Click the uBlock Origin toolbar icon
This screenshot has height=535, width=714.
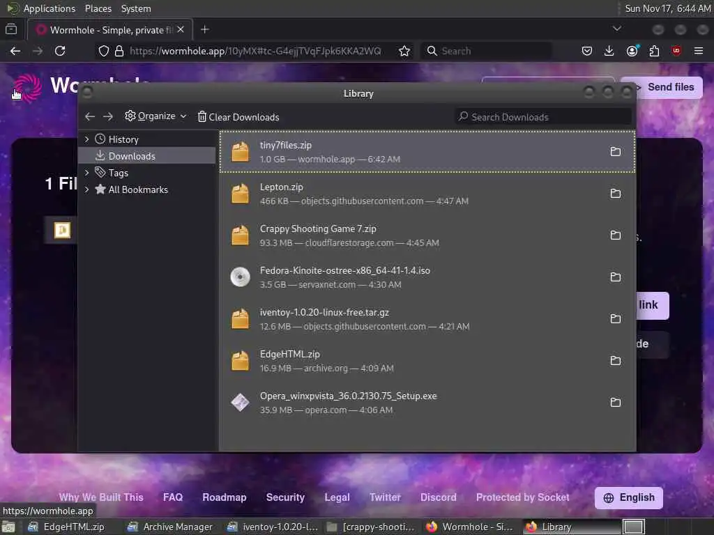(676, 51)
